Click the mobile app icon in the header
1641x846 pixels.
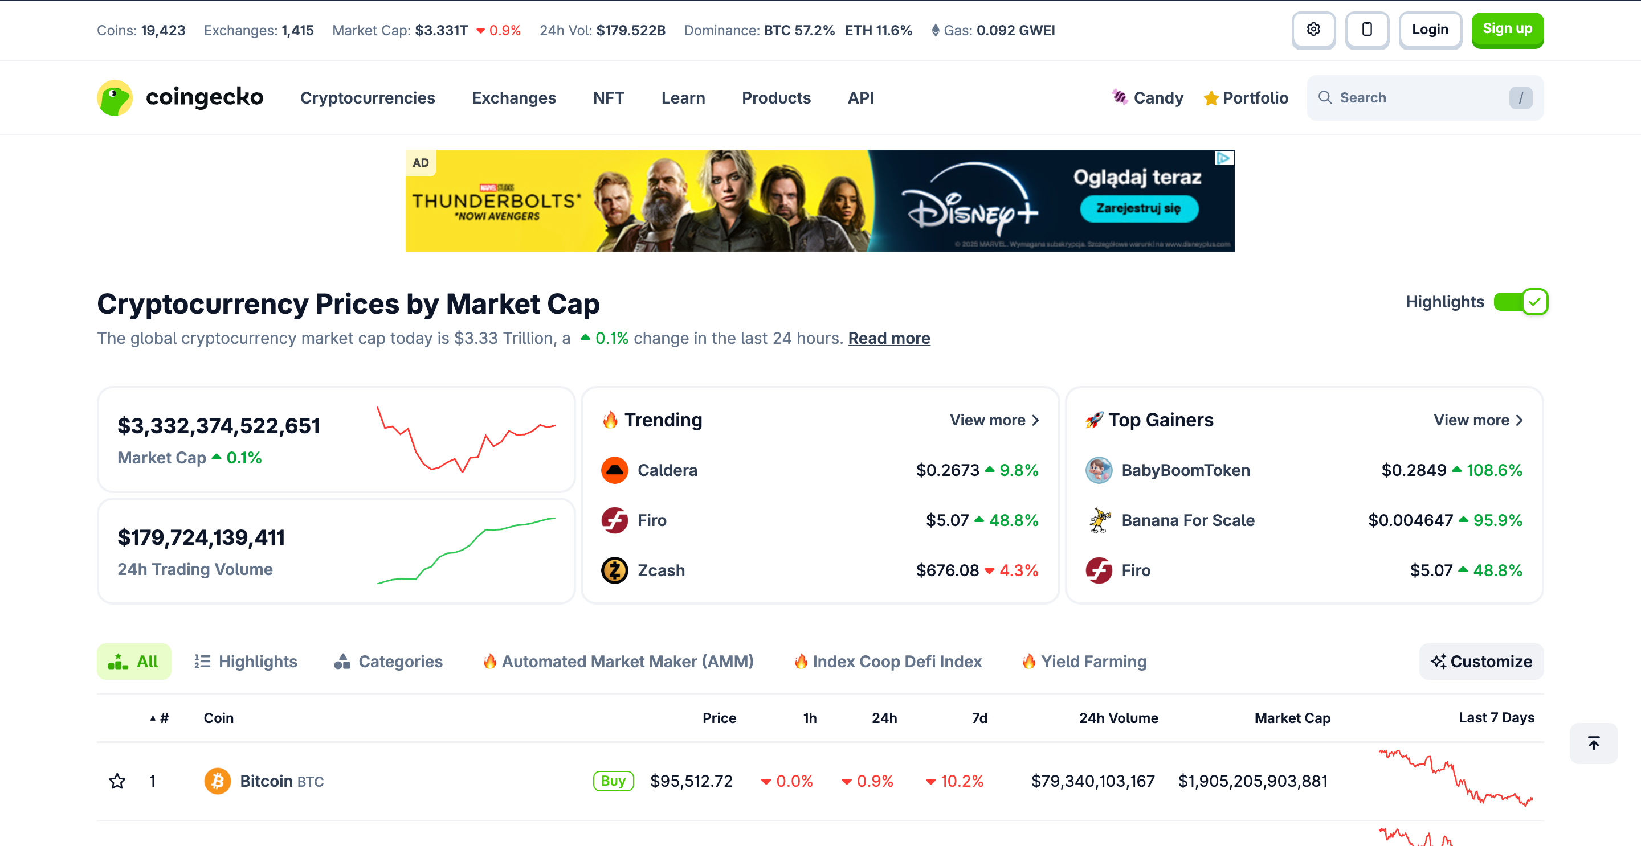click(1367, 30)
